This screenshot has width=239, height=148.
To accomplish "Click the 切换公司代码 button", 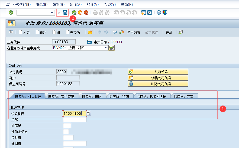I will 158,78.
